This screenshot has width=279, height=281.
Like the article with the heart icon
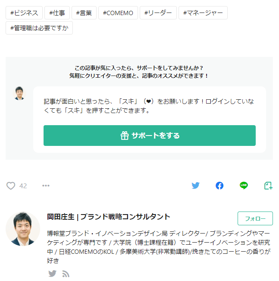click(x=11, y=186)
